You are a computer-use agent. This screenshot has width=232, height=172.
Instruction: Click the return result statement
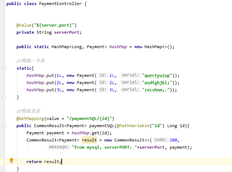pyautogui.click(x=44, y=162)
